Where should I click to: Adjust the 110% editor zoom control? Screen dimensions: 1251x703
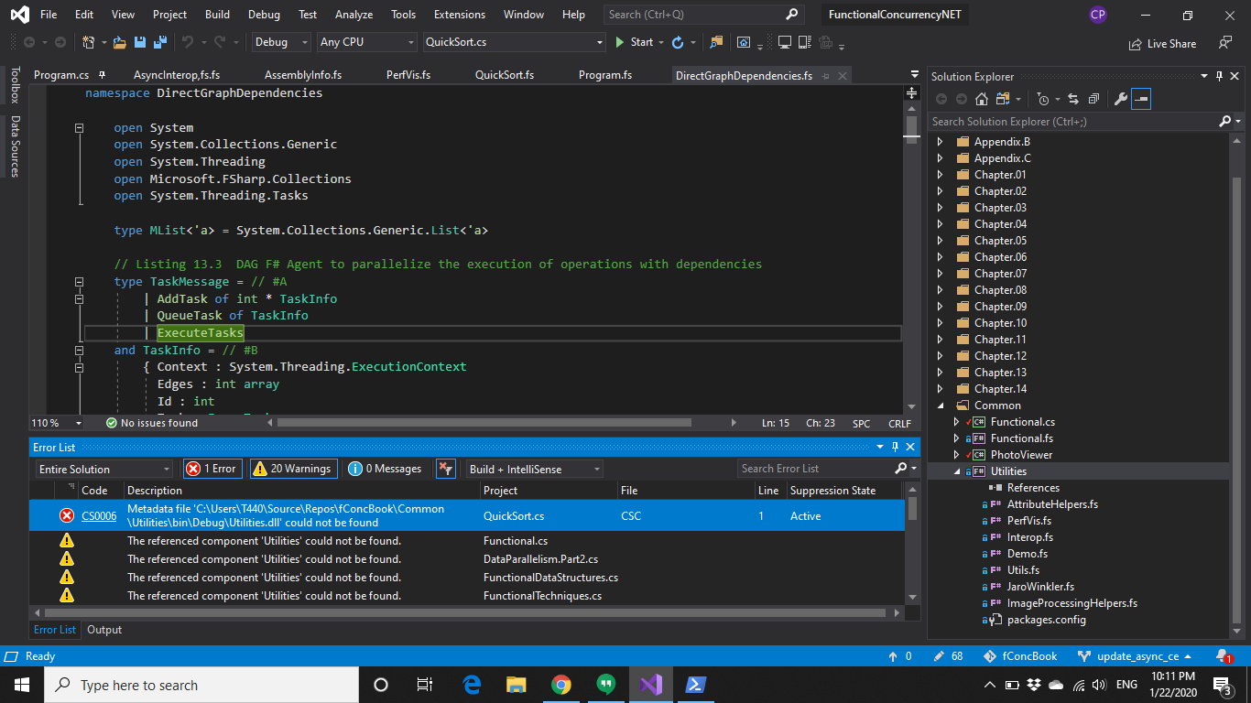[x=52, y=423]
